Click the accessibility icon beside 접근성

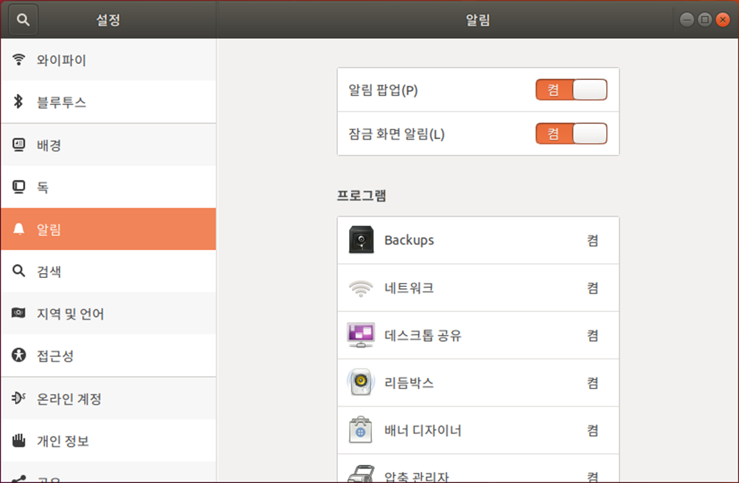[x=19, y=356]
